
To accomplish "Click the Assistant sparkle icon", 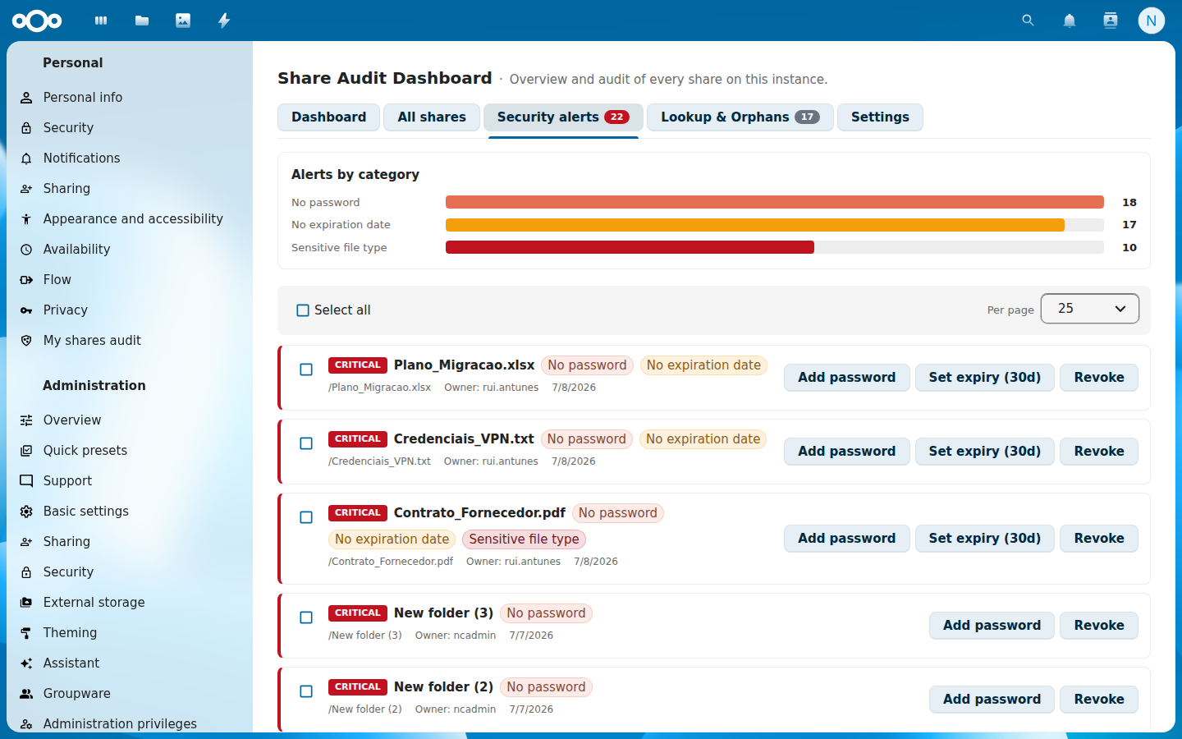I will pyautogui.click(x=26, y=663).
